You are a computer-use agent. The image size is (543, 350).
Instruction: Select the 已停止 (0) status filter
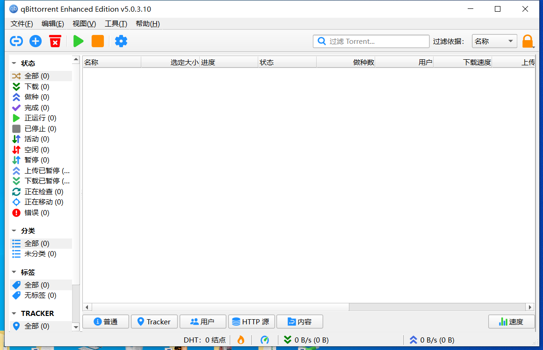[41, 128]
